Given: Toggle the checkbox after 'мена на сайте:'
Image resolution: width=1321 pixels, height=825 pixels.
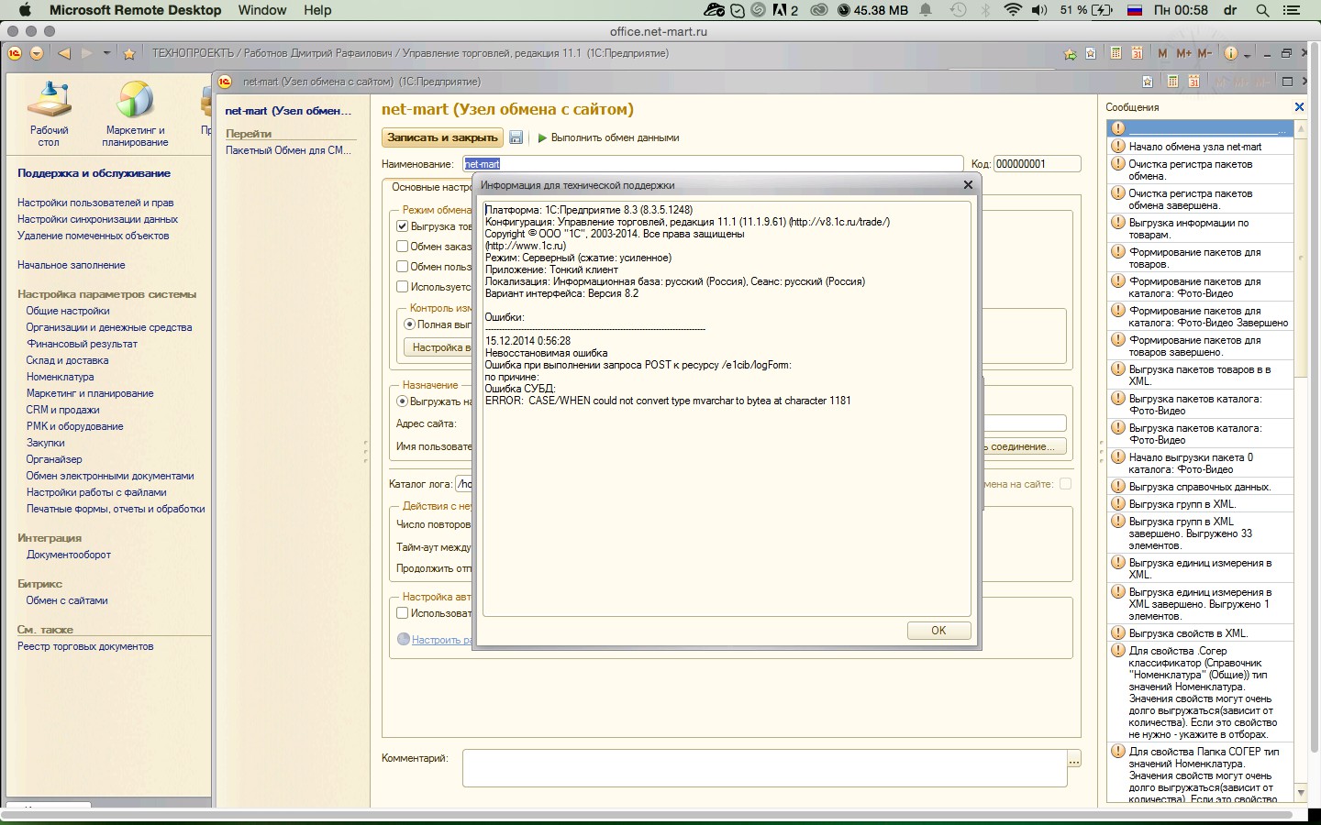Looking at the screenshot, I should (1065, 484).
